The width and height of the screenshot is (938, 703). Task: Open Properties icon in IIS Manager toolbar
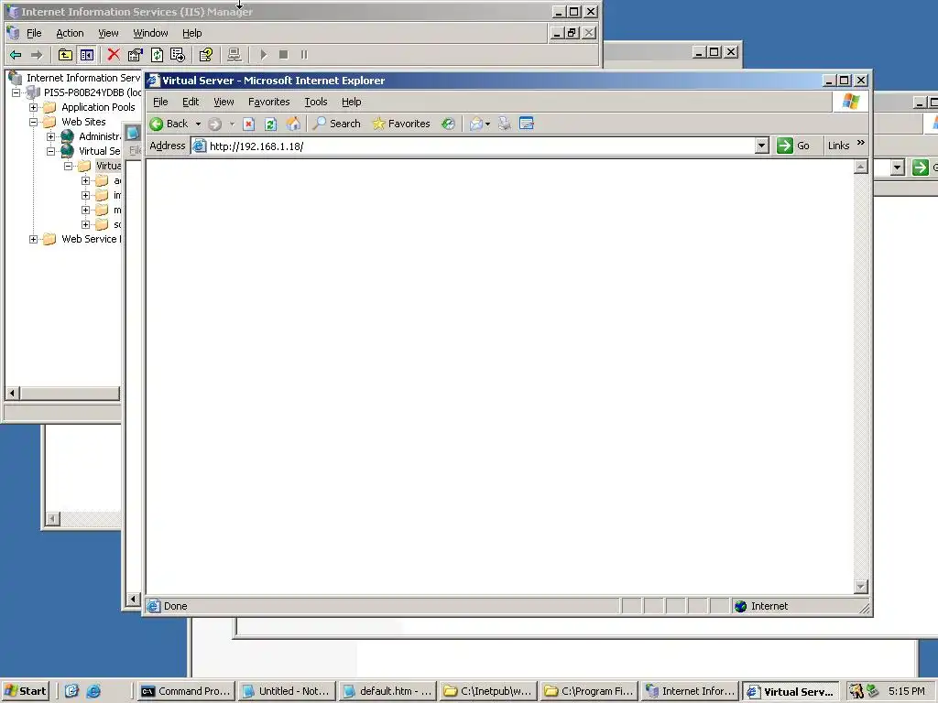(136, 55)
